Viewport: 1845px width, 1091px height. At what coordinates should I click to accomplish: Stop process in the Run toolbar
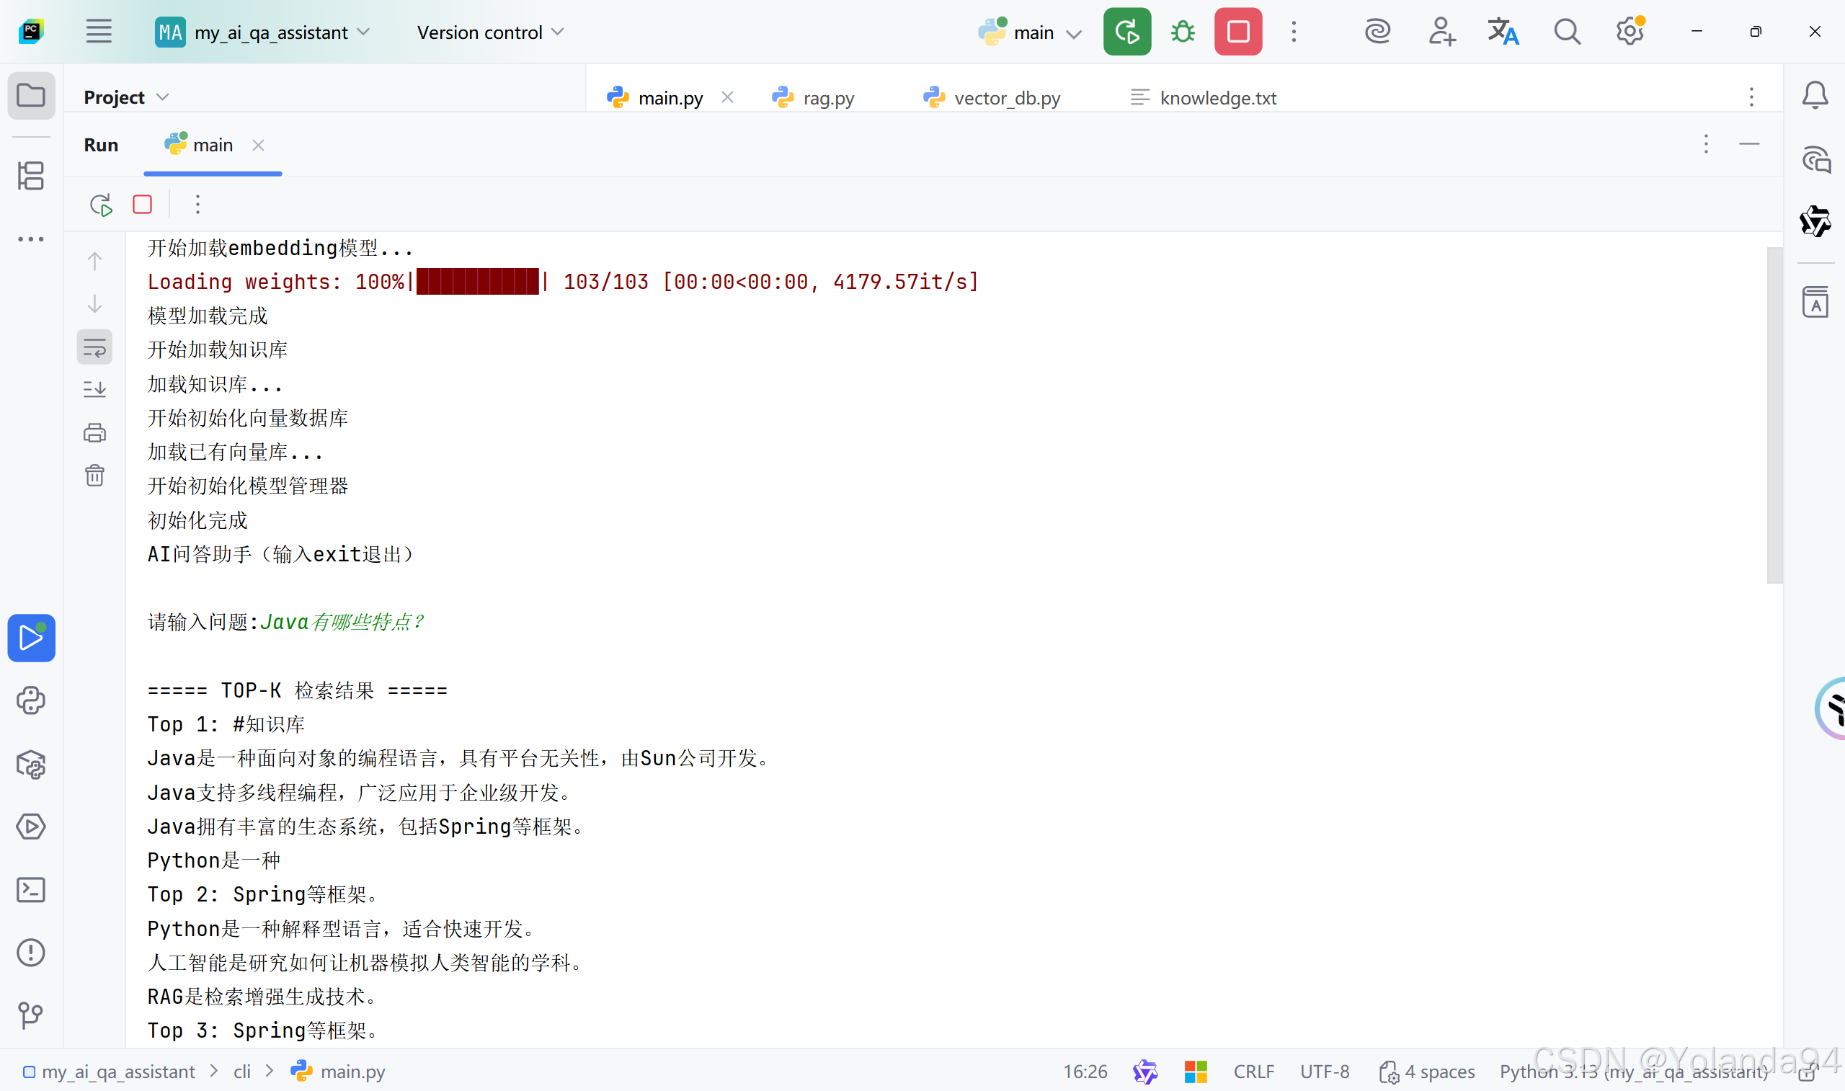click(143, 205)
